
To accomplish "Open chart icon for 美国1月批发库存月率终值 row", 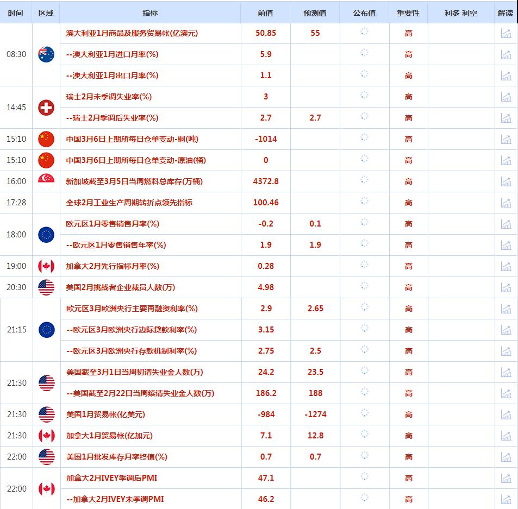I will 506,457.
